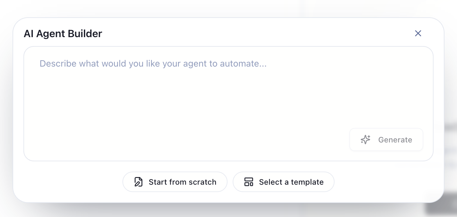457x217 pixels.
Task: Click the 'Generate' text label
Action: [395, 140]
